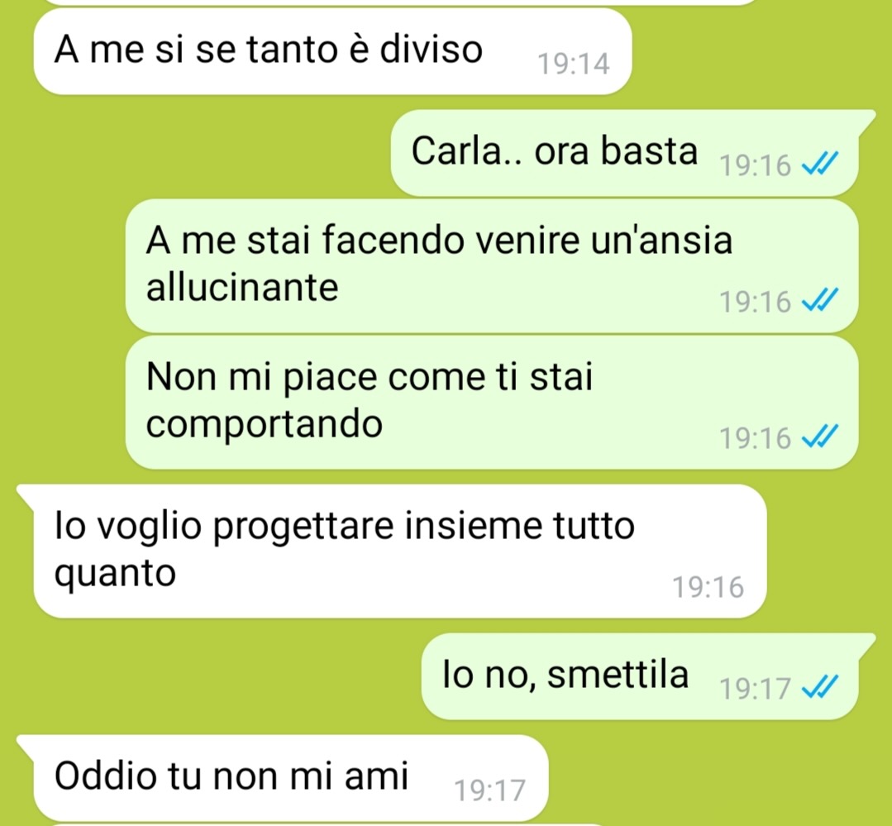Tap the 19:16 timestamp beside 'quanto'
Viewport: 892px width, 826px height.
click(x=708, y=586)
